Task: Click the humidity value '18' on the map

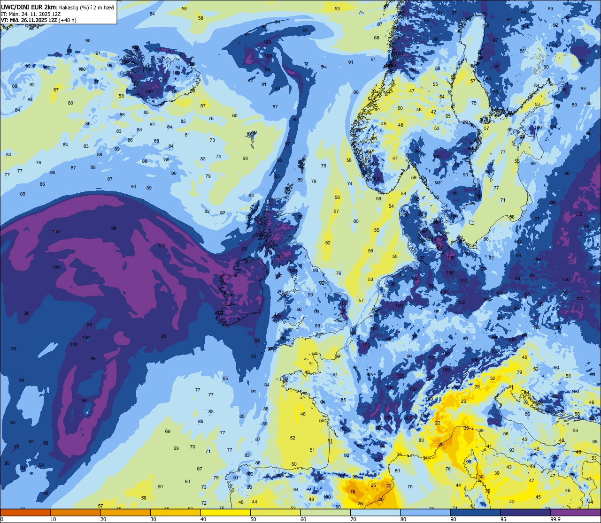Action: (x=353, y=492)
